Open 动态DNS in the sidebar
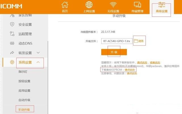 click(25, 44)
